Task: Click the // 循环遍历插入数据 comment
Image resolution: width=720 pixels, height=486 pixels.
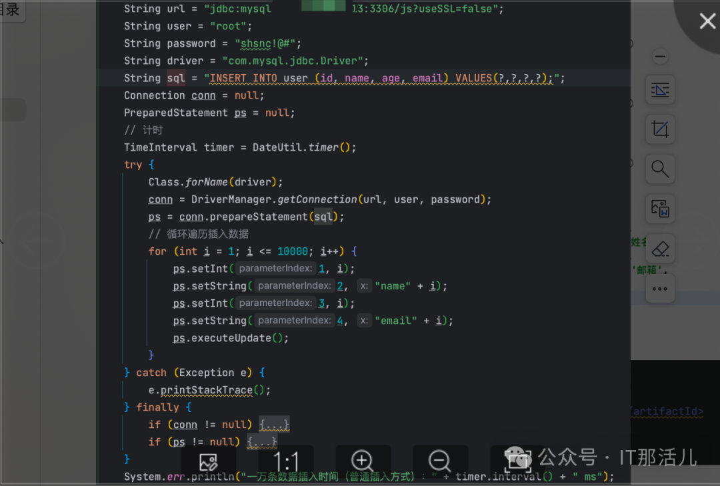Action: pos(199,234)
